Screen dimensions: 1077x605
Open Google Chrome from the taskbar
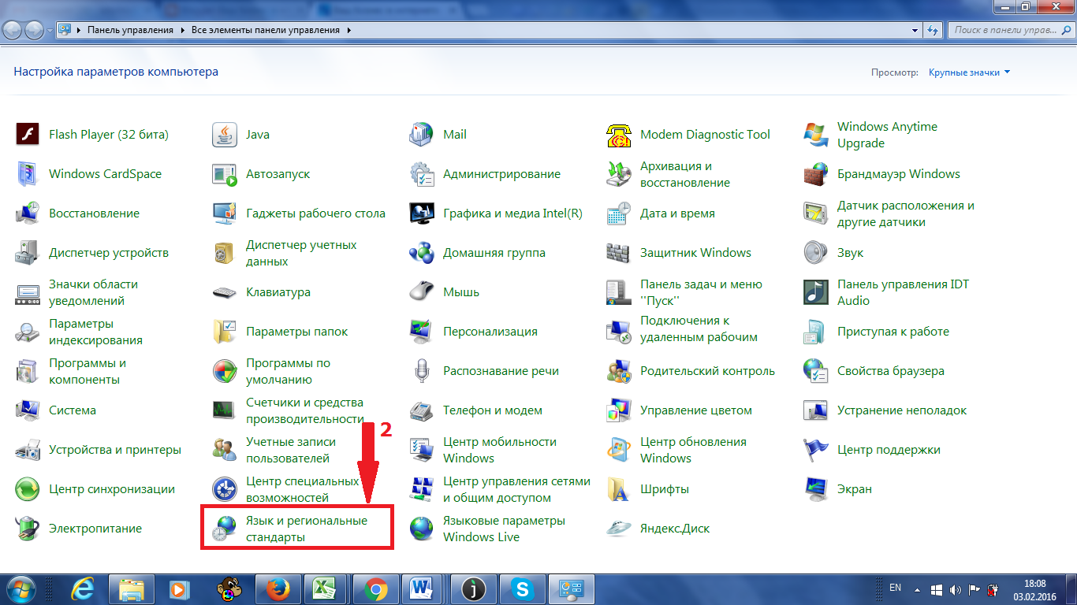pyautogui.click(x=375, y=588)
